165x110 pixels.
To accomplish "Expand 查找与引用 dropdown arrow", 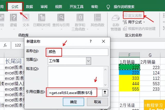I will point(61,29).
